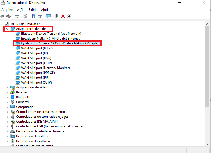Maximize the Gerenciador de Dispositivos window
The image size is (211, 153).
191,2
